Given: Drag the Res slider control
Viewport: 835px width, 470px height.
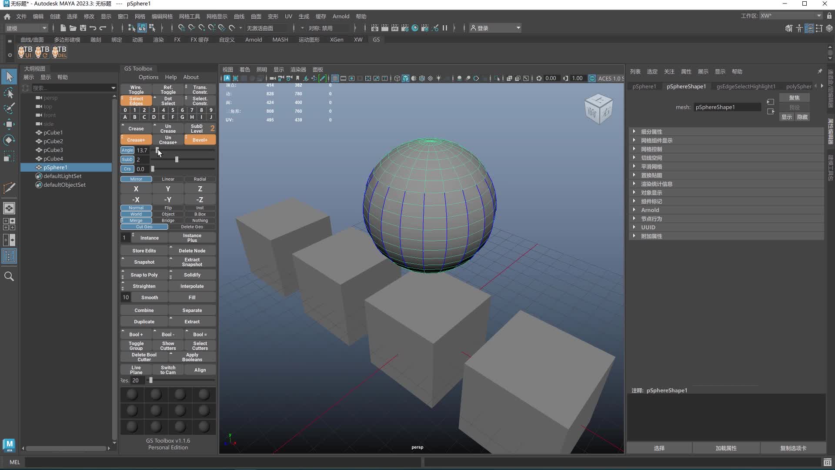Looking at the screenshot, I should coord(151,380).
